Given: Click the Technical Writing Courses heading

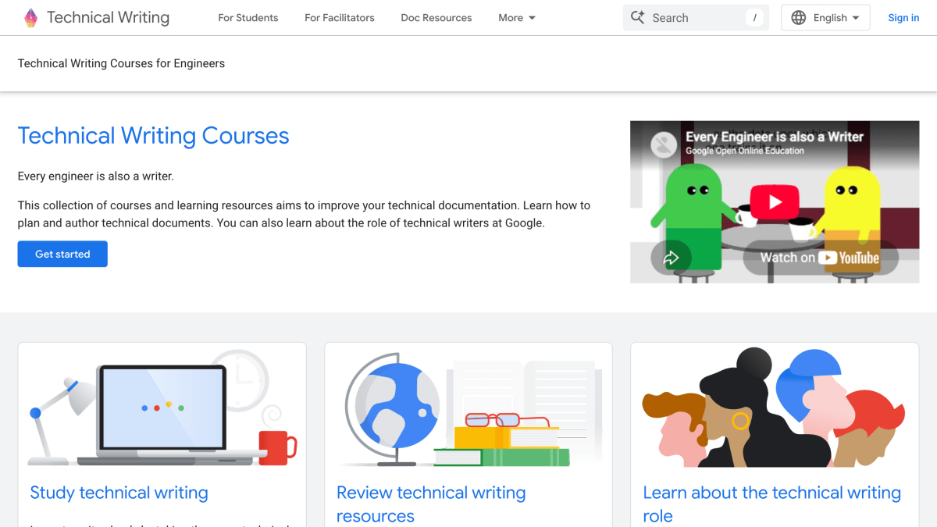Looking at the screenshot, I should click(154, 136).
